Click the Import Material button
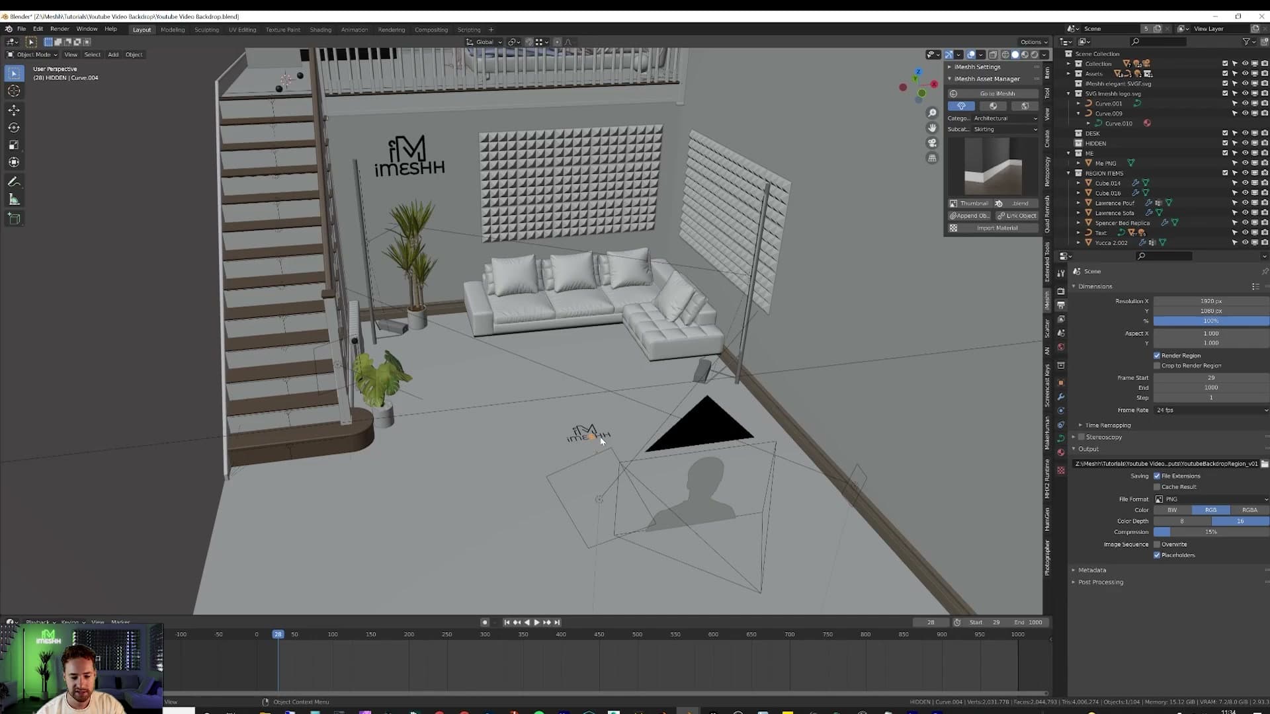 tap(993, 228)
